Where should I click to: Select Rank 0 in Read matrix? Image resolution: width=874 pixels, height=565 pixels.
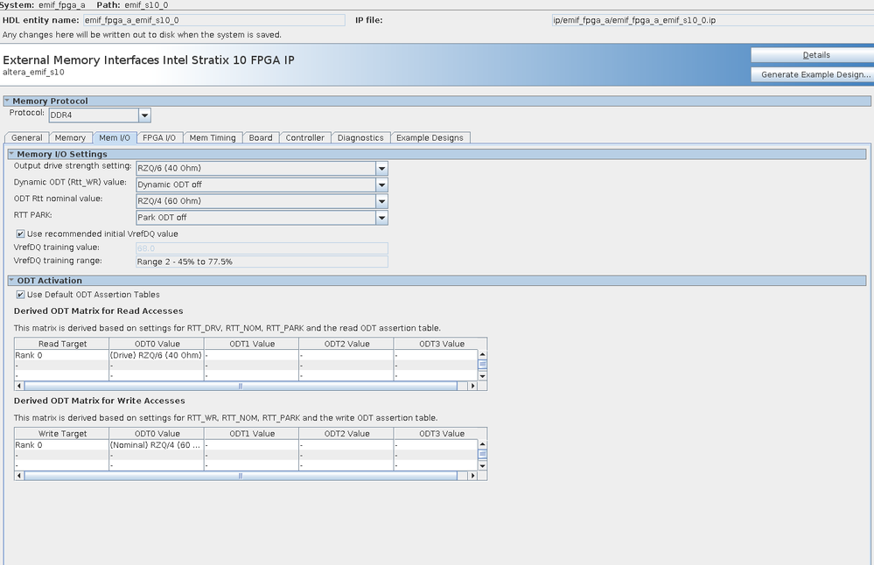click(62, 355)
